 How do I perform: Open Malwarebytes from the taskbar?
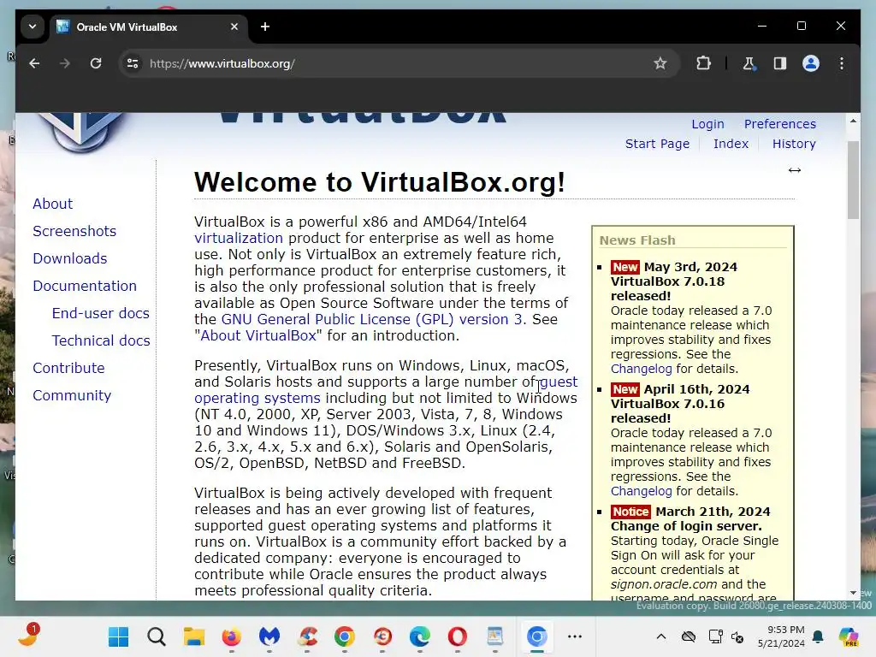tap(269, 636)
